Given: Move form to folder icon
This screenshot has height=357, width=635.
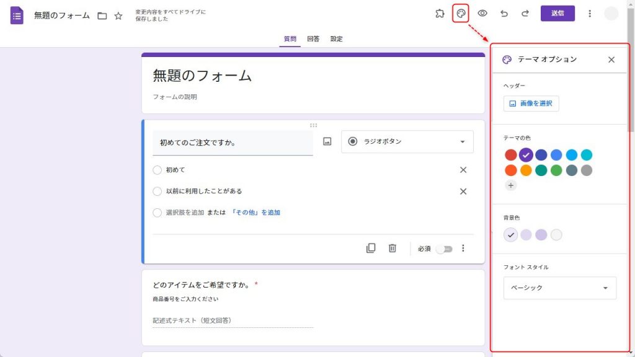Looking at the screenshot, I should click(102, 15).
